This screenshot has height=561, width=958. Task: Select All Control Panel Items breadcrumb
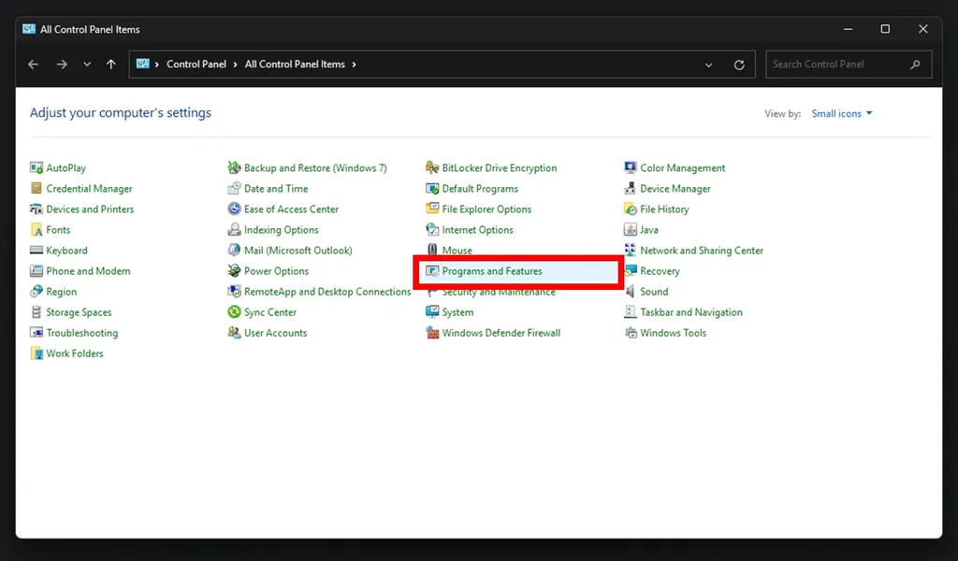295,65
